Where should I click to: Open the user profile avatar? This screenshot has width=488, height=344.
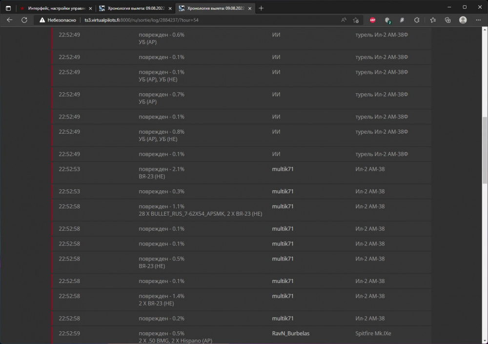point(463,20)
